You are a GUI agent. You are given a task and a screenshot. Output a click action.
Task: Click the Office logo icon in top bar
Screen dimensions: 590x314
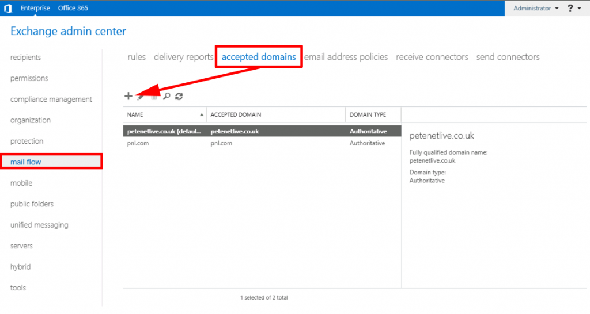[8, 8]
